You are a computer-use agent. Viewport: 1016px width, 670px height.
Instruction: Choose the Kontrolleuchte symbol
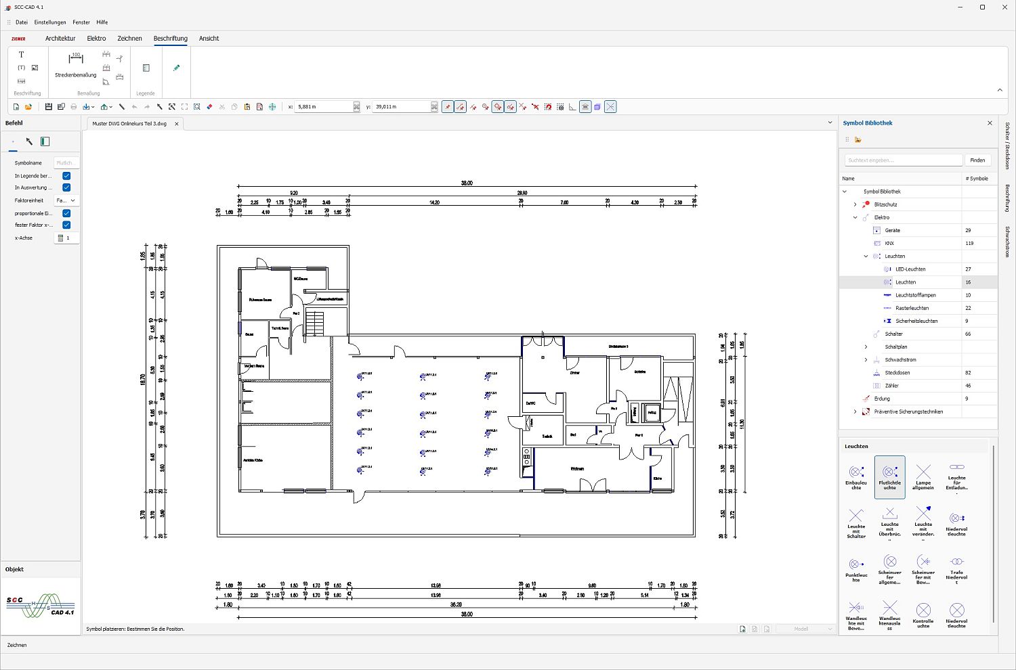click(923, 615)
